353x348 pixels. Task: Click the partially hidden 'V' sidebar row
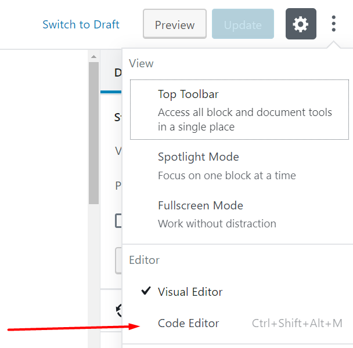118,151
